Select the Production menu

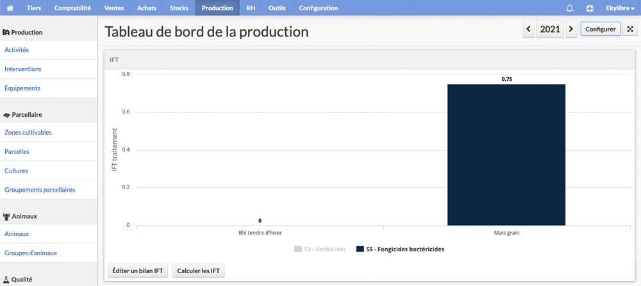pos(217,8)
